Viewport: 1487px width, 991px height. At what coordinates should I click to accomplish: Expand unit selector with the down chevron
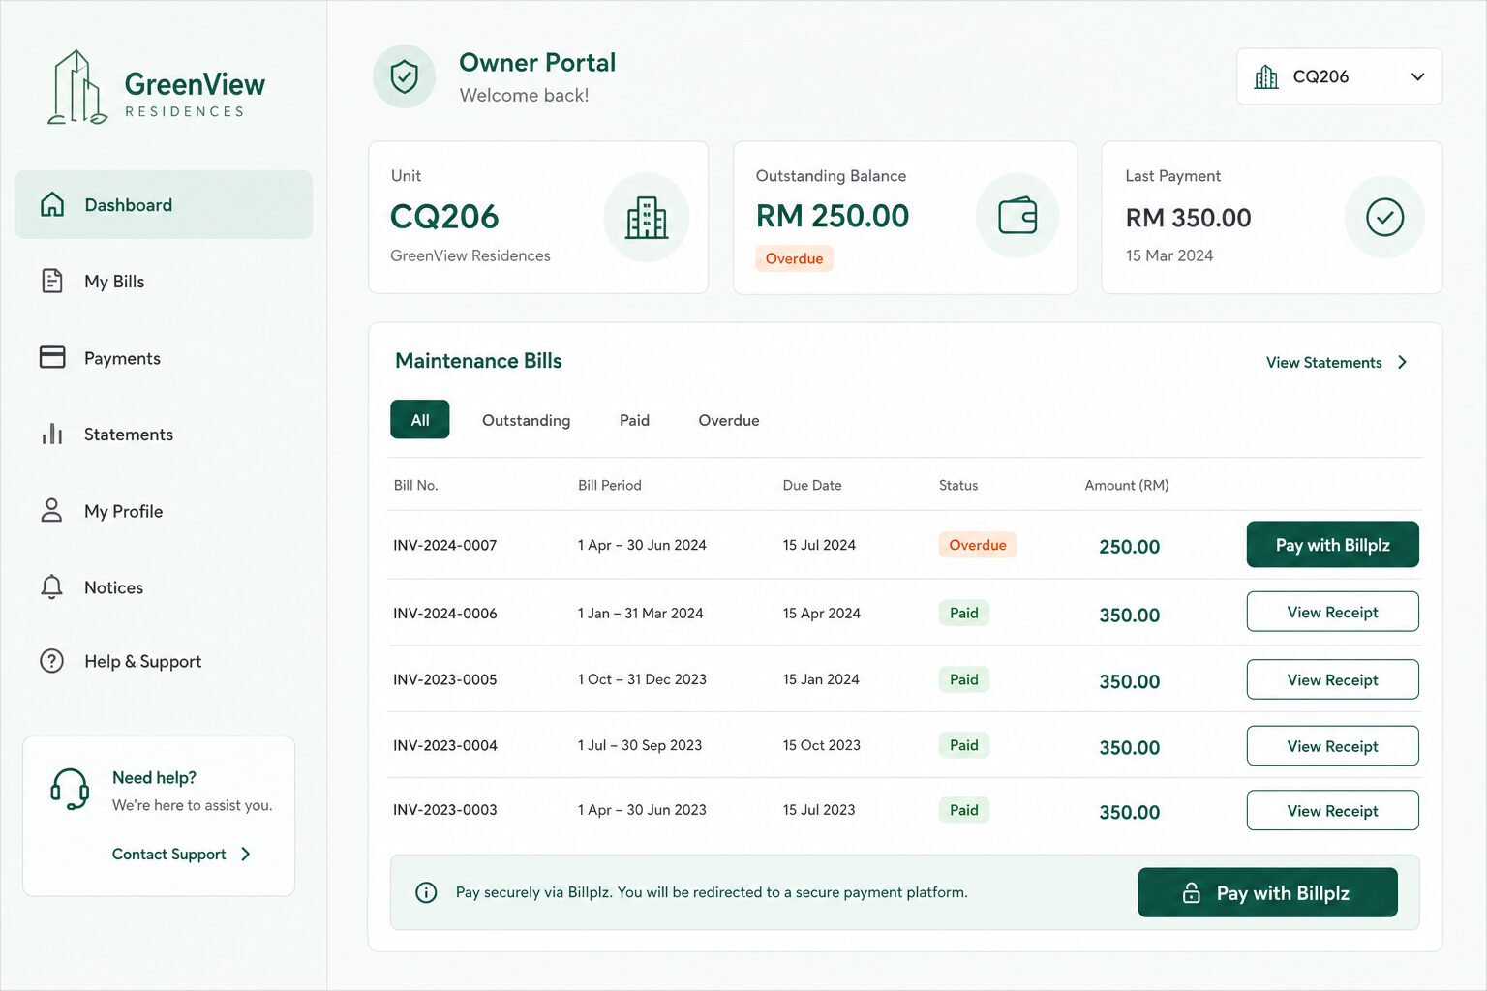(1417, 76)
